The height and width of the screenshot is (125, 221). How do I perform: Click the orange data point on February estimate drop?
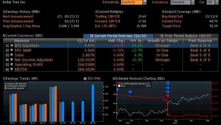168,115
